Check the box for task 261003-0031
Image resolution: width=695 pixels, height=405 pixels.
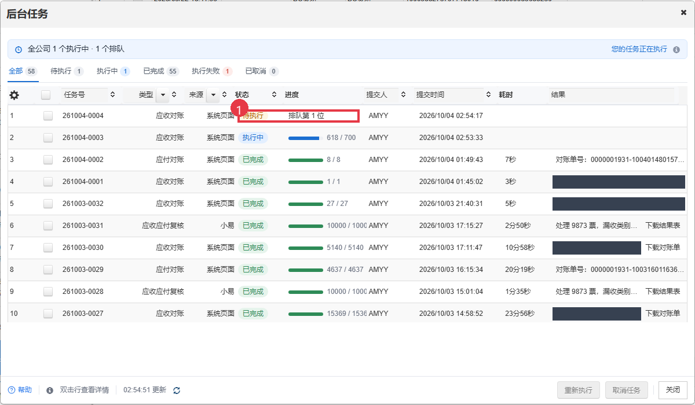tap(47, 226)
